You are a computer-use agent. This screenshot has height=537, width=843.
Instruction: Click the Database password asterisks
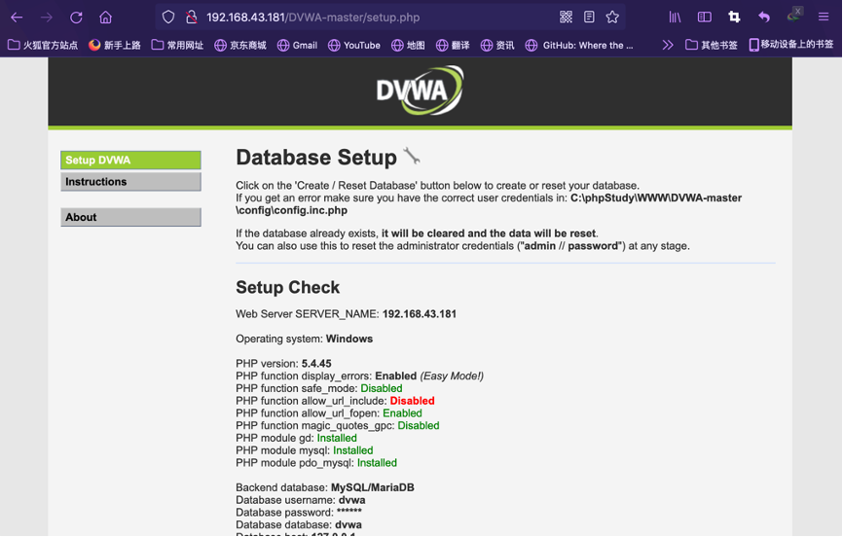pos(348,512)
